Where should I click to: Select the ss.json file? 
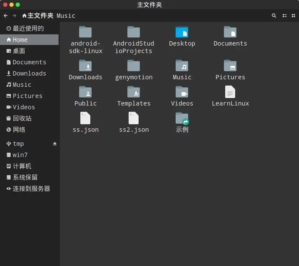85,122
